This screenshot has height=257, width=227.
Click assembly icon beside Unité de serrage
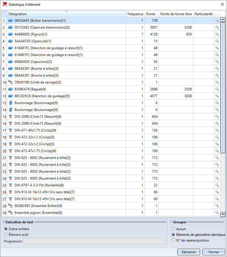tap(11, 82)
